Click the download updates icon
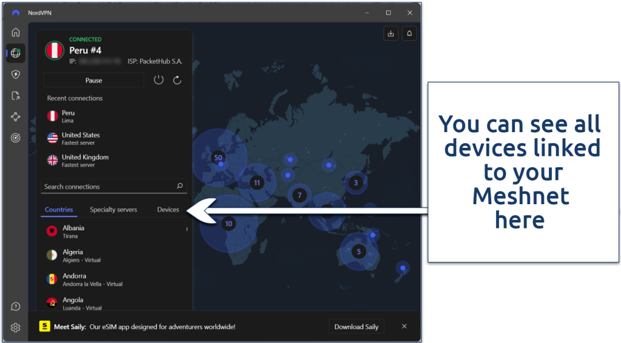The image size is (621, 343). click(x=391, y=33)
